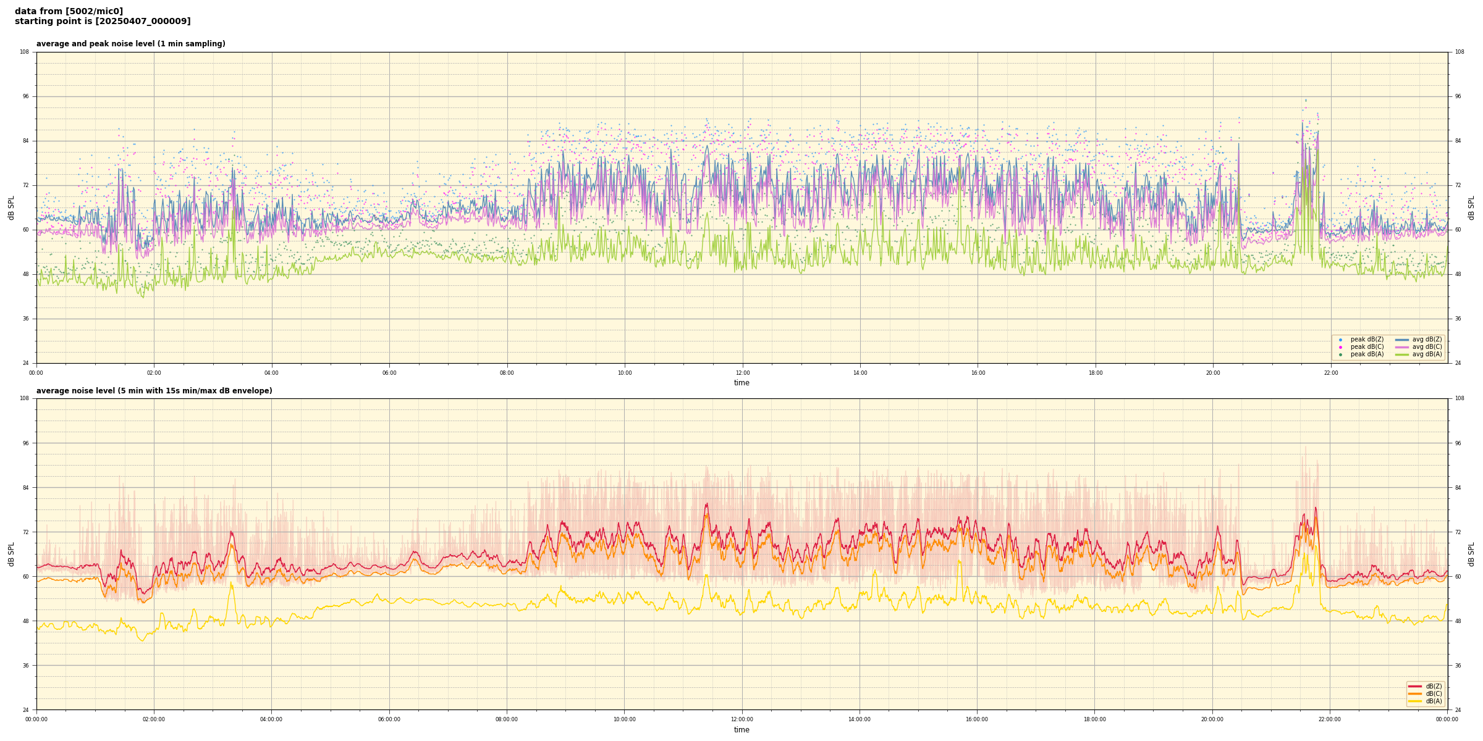Image resolution: width=1483 pixels, height=741 pixels.
Task: Click the yellow dB(A) swatch in bottom legend
Action: [x=1414, y=701]
